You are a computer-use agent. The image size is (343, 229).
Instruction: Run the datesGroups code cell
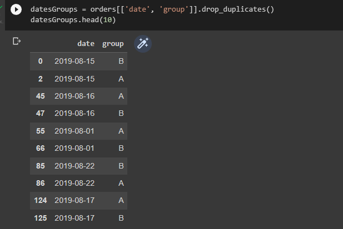[16, 9]
